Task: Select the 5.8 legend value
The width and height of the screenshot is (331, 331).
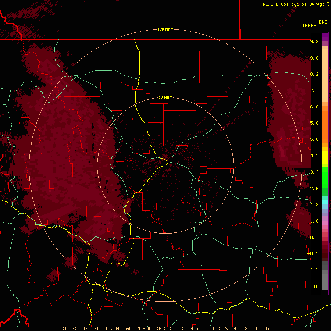Action: [314, 123]
